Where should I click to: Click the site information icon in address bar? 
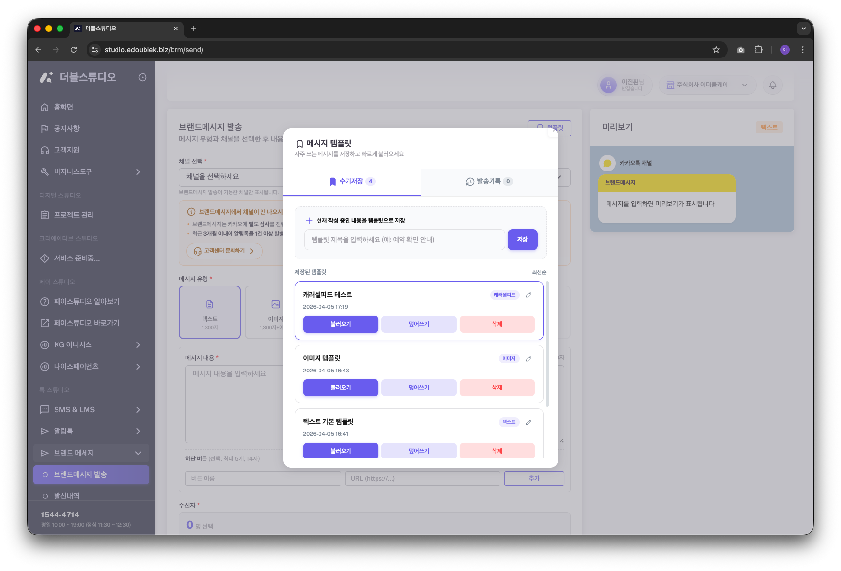[95, 50]
